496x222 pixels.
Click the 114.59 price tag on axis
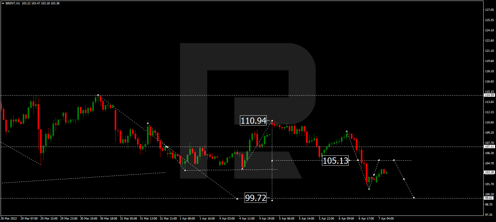coord(489,95)
